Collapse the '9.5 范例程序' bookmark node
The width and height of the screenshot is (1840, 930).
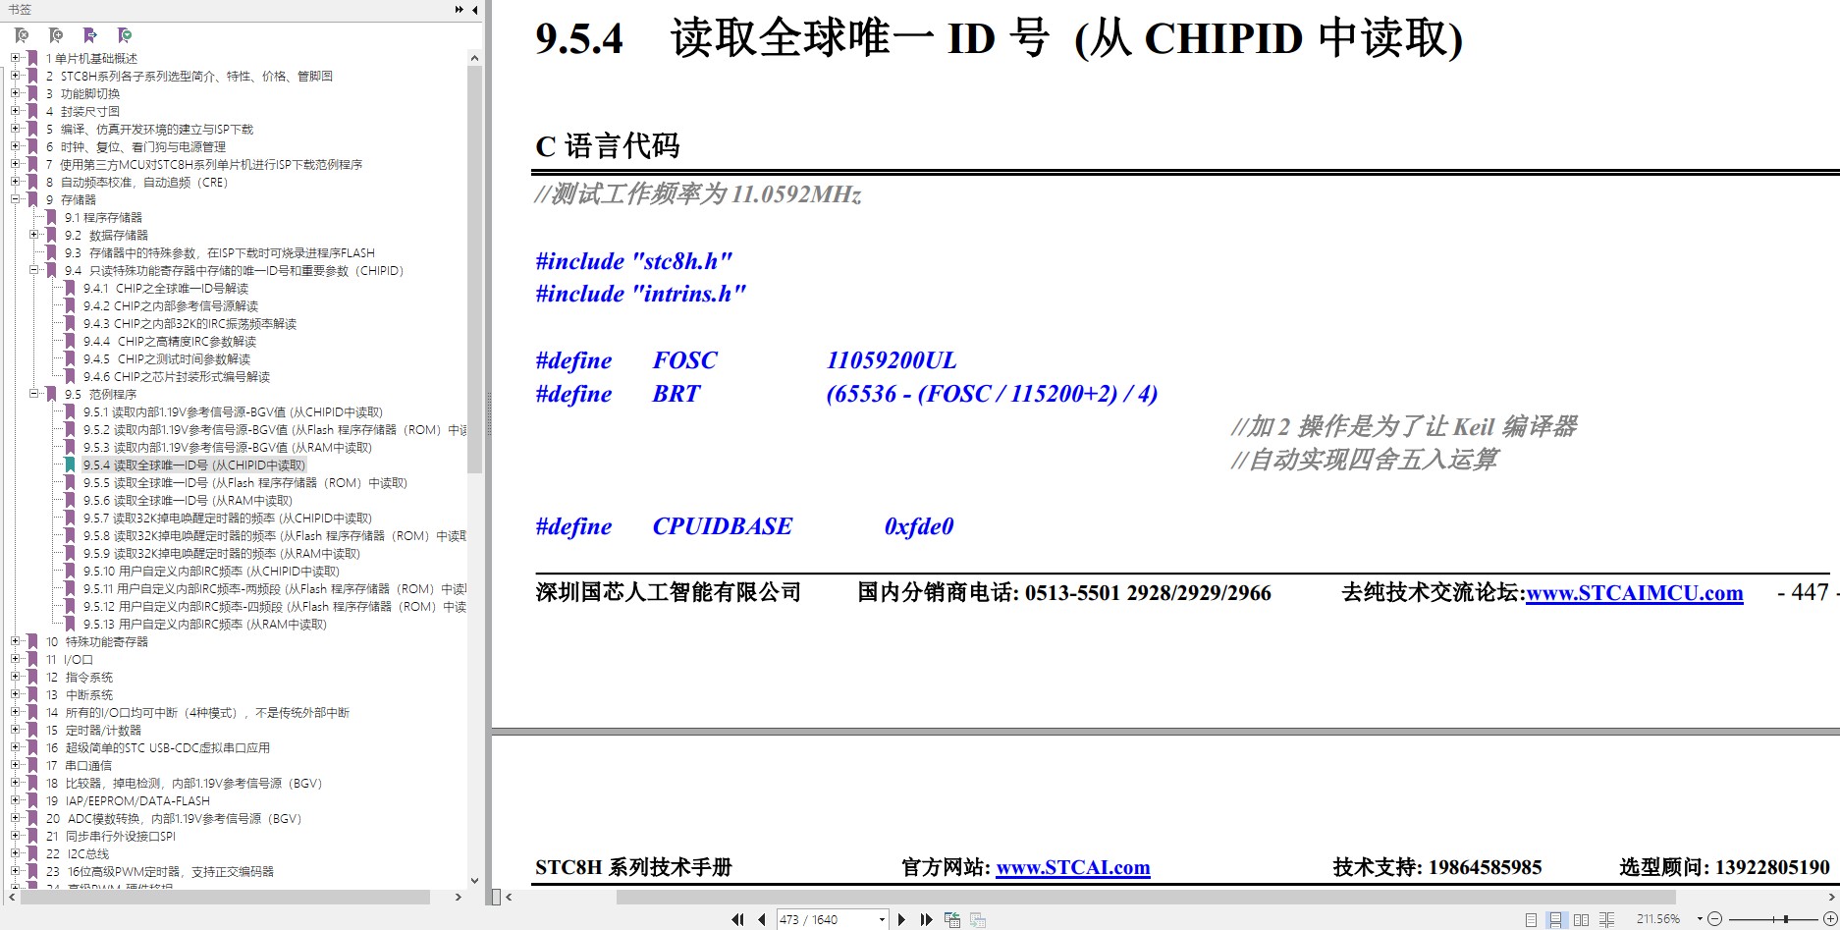click(34, 394)
